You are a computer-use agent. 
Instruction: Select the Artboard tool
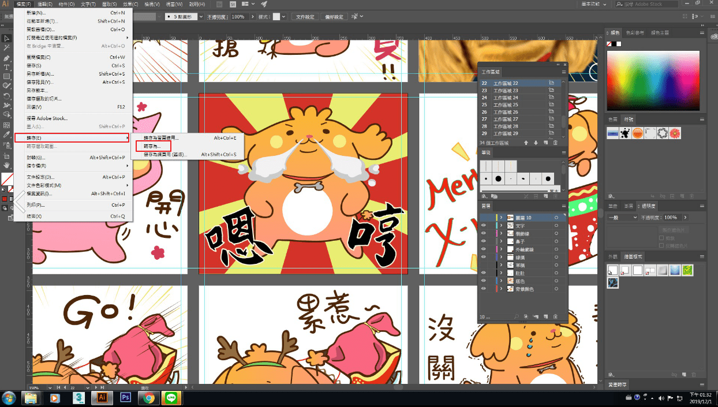7,156
